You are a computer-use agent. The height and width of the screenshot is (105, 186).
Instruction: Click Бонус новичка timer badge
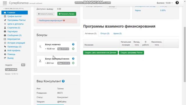pos(63,49)
